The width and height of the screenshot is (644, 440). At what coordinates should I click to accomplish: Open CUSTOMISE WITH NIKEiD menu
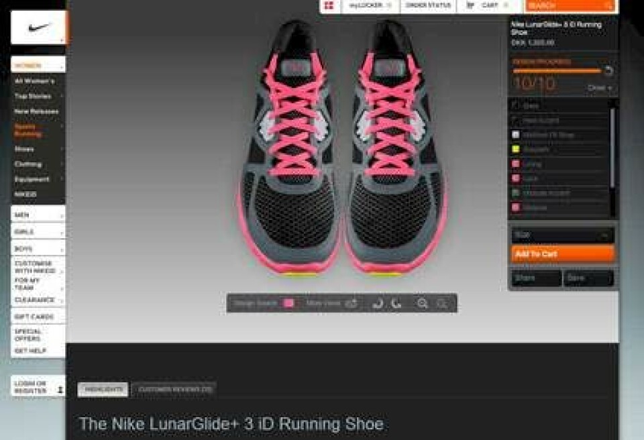point(38,267)
